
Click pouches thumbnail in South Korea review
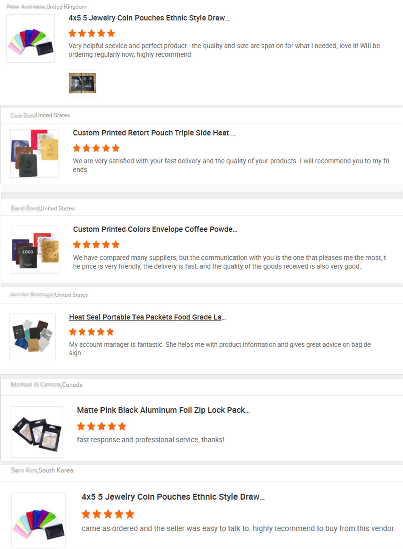39,520
